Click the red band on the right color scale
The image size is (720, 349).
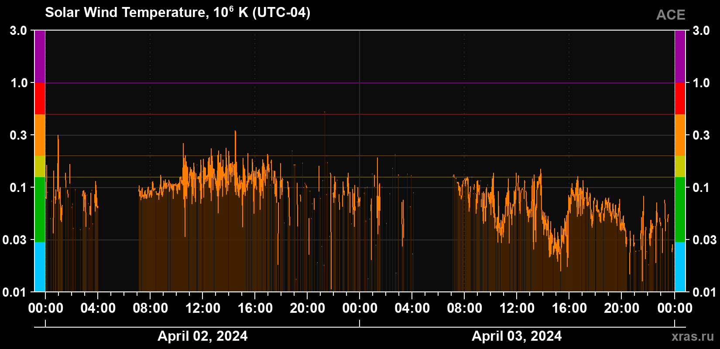coord(680,99)
